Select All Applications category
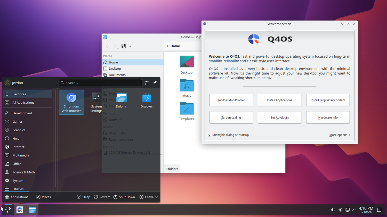The height and width of the screenshot is (217, 387). tap(28, 103)
